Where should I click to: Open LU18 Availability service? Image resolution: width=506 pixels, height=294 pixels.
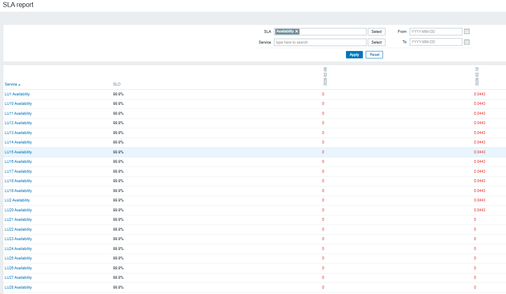coord(18,181)
